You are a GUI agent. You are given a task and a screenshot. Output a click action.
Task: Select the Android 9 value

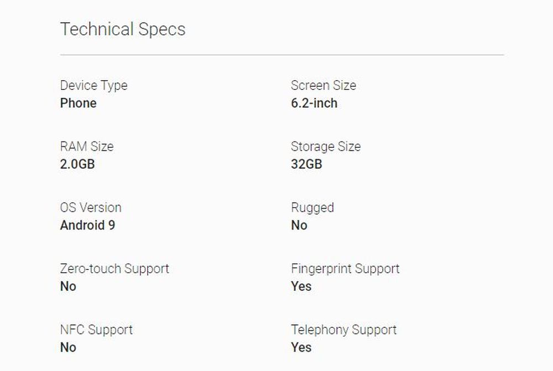click(x=87, y=225)
